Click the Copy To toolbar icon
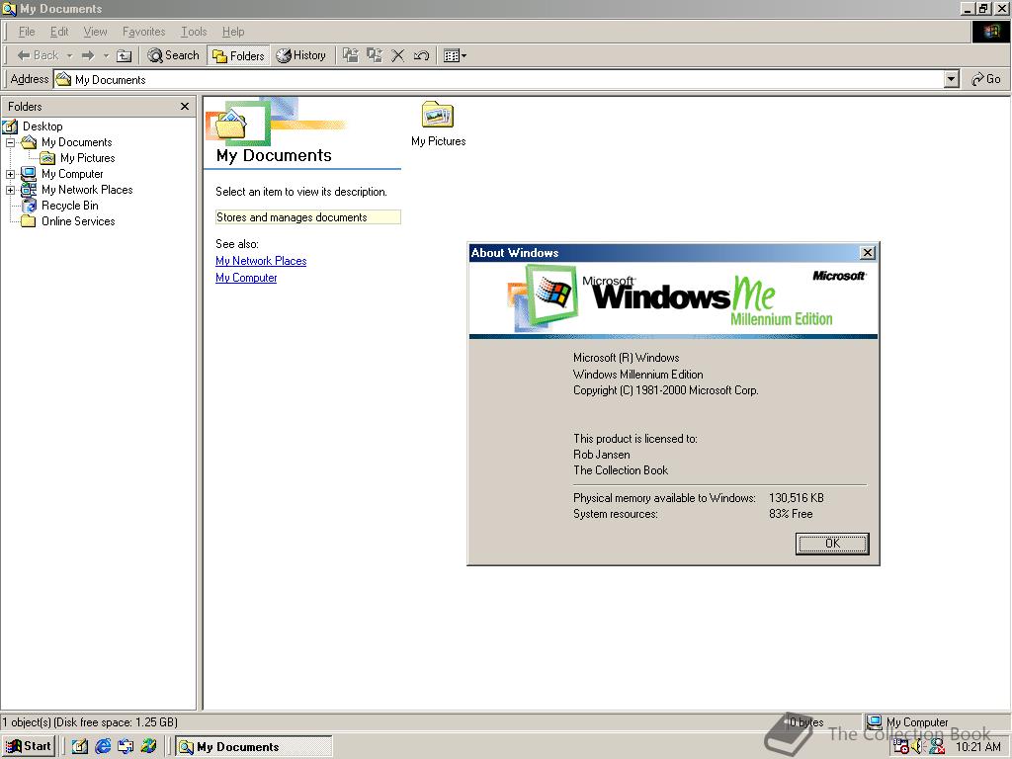This screenshot has height=759, width=1012. click(375, 55)
